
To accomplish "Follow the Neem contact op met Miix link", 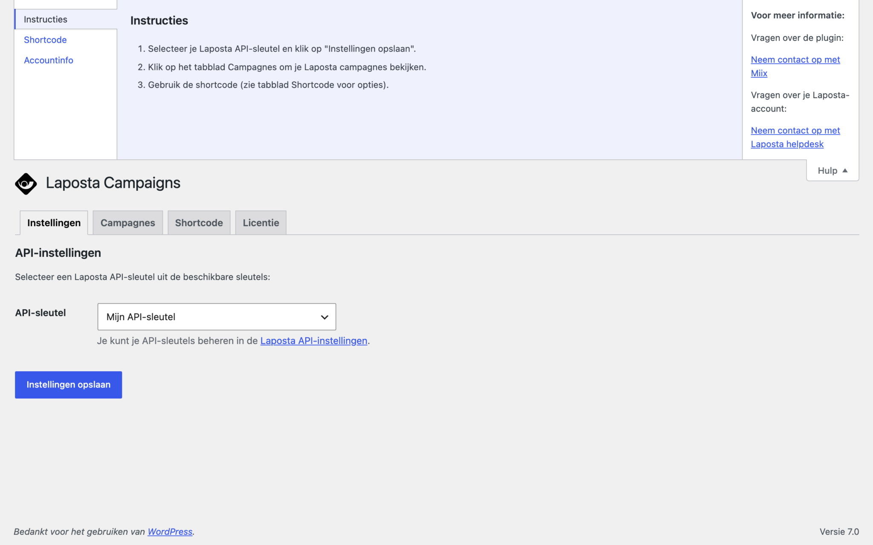I will (795, 66).
